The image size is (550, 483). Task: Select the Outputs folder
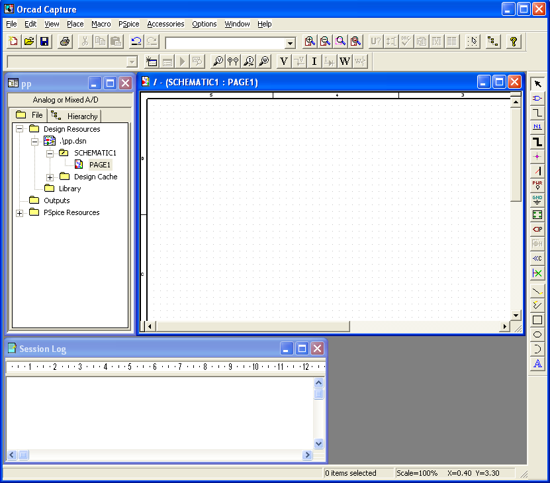pos(57,200)
